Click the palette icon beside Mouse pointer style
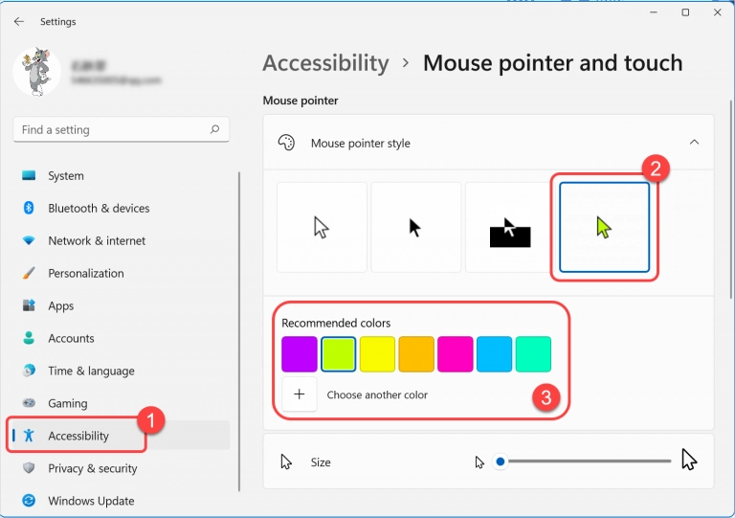The width and height of the screenshot is (735, 518). coord(286,143)
